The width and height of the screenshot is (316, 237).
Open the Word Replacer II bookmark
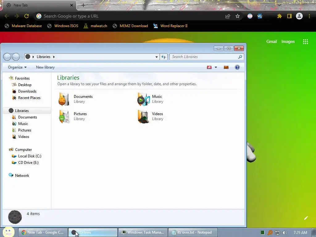point(170,26)
